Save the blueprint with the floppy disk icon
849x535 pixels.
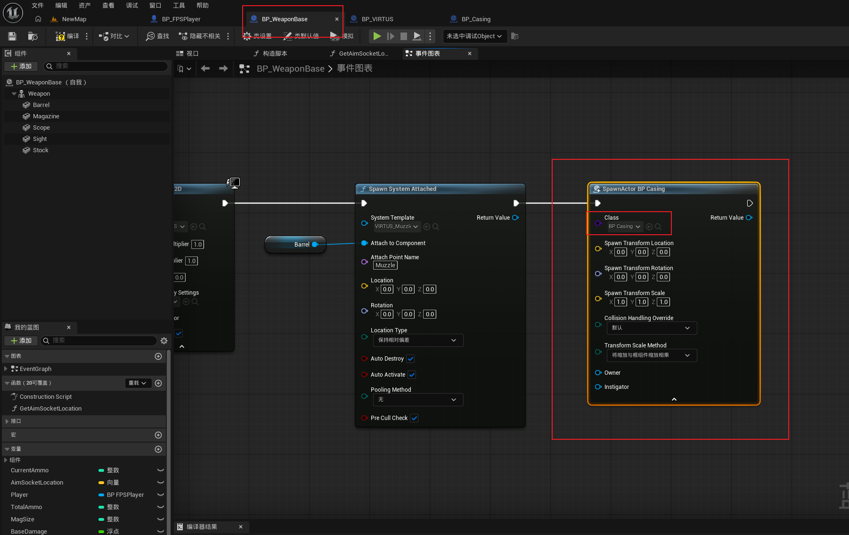coord(12,36)
